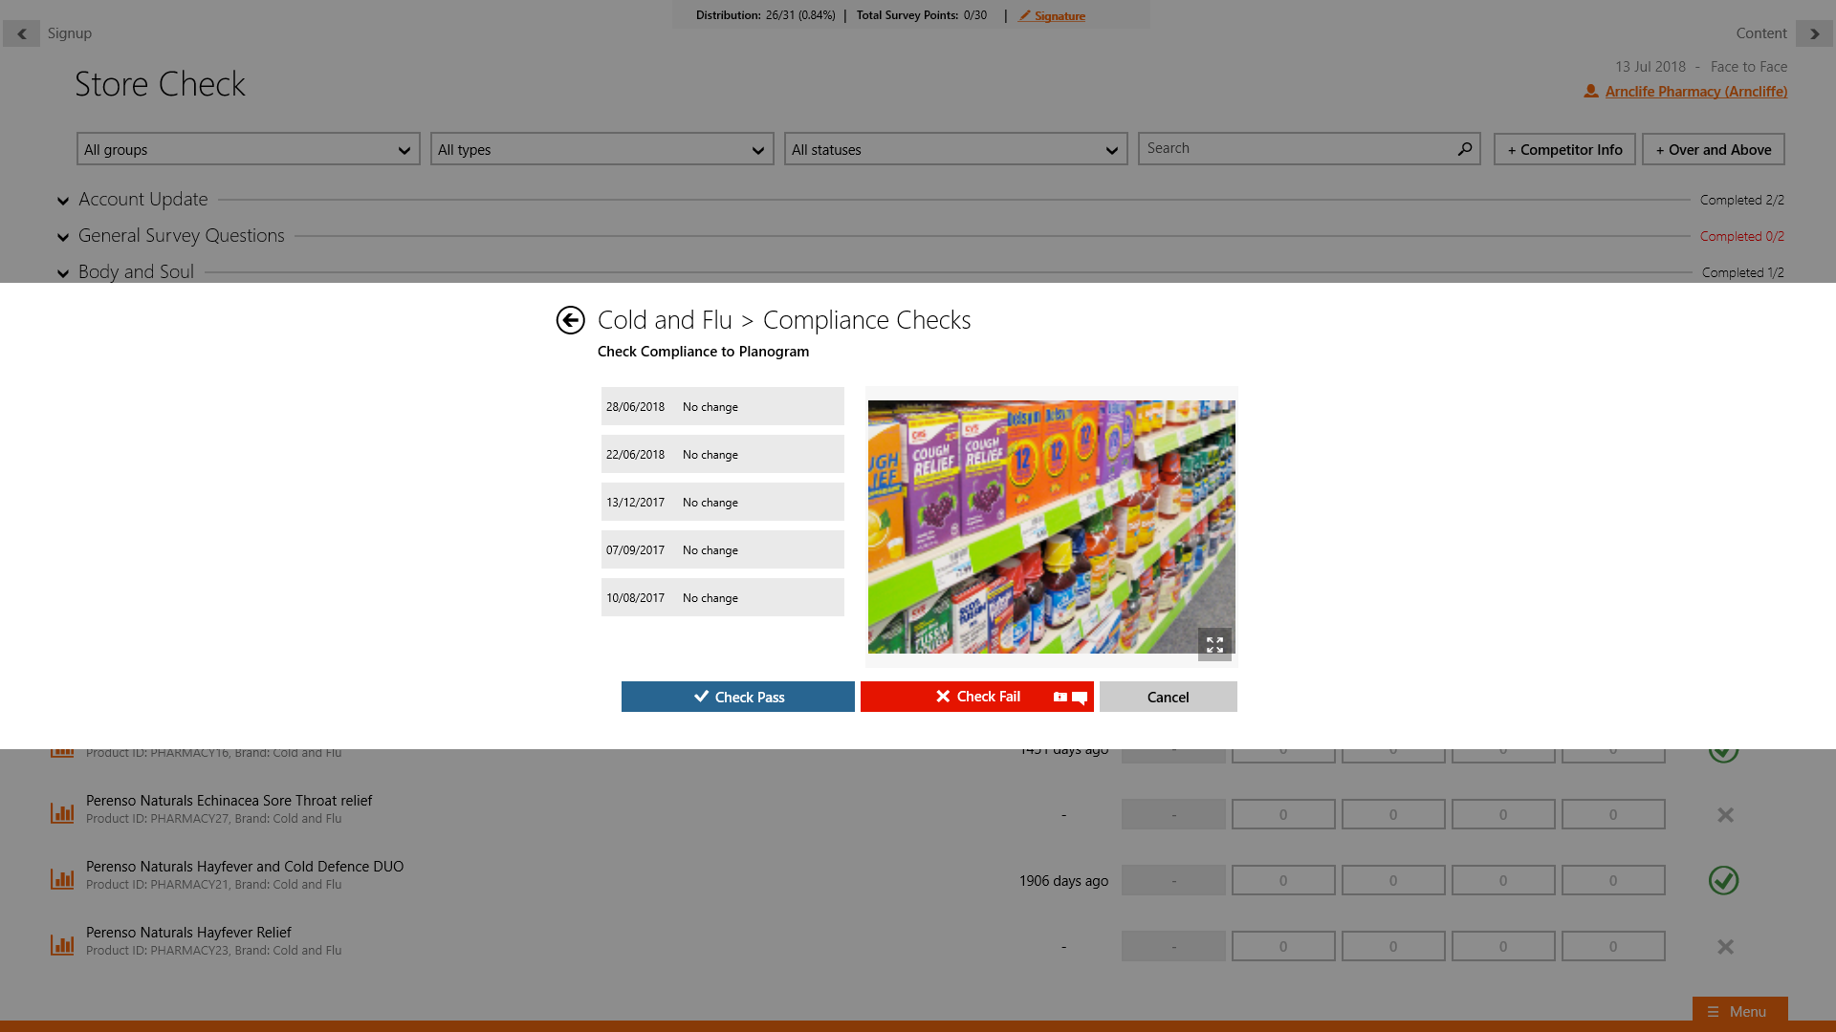Go to next Content page arrow
Viewport: 1836px width, 1032px height.
[x=1814, y=33]
